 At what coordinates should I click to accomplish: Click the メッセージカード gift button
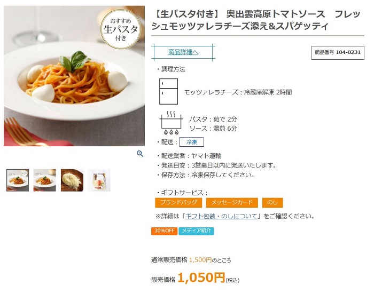click(232, 202)
